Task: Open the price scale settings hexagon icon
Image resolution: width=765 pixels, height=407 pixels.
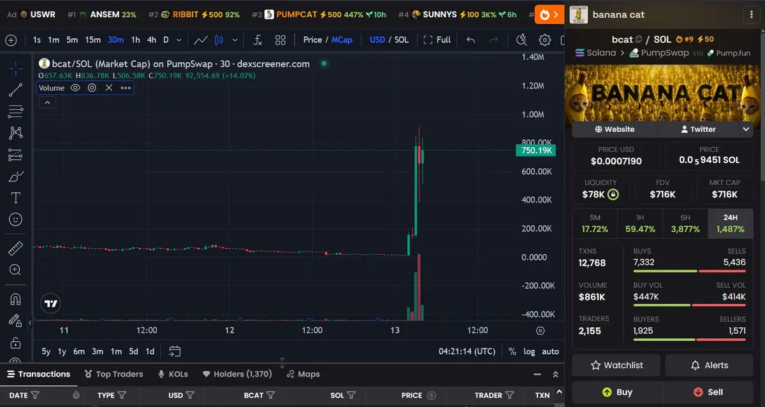Action: 541,331
